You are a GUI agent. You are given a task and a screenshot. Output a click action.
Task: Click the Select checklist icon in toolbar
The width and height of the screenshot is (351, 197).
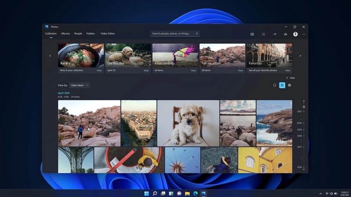pos(263,34)
